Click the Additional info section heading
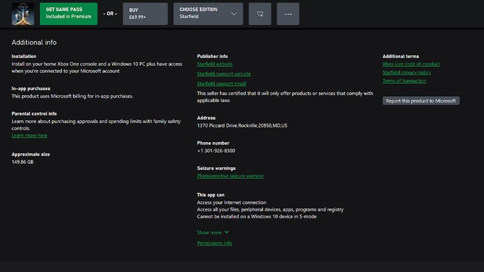This screenshot has width=484, height=272. pos(34,42)
